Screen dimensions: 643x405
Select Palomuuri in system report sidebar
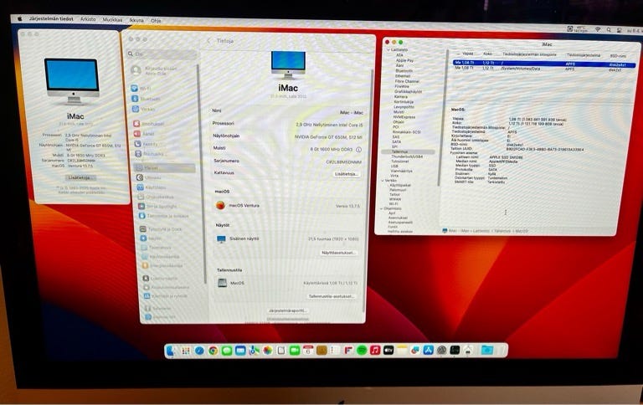click(398, 190)
